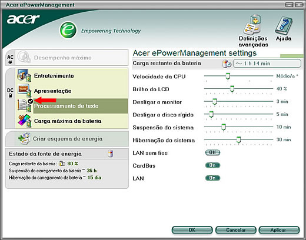Viewport: 306px width, 240px height.
Task: Click the 10 min suspend value
Action: [x=284, y=127]
